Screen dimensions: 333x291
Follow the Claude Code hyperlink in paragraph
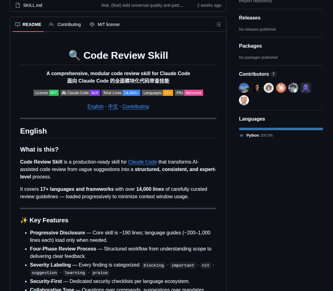point(143,162)
